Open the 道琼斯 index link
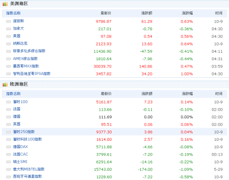 click(19, 21)
